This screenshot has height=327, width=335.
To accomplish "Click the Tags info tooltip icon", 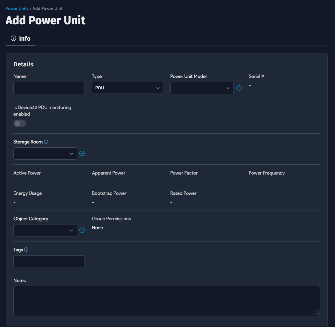I will 26,250.
